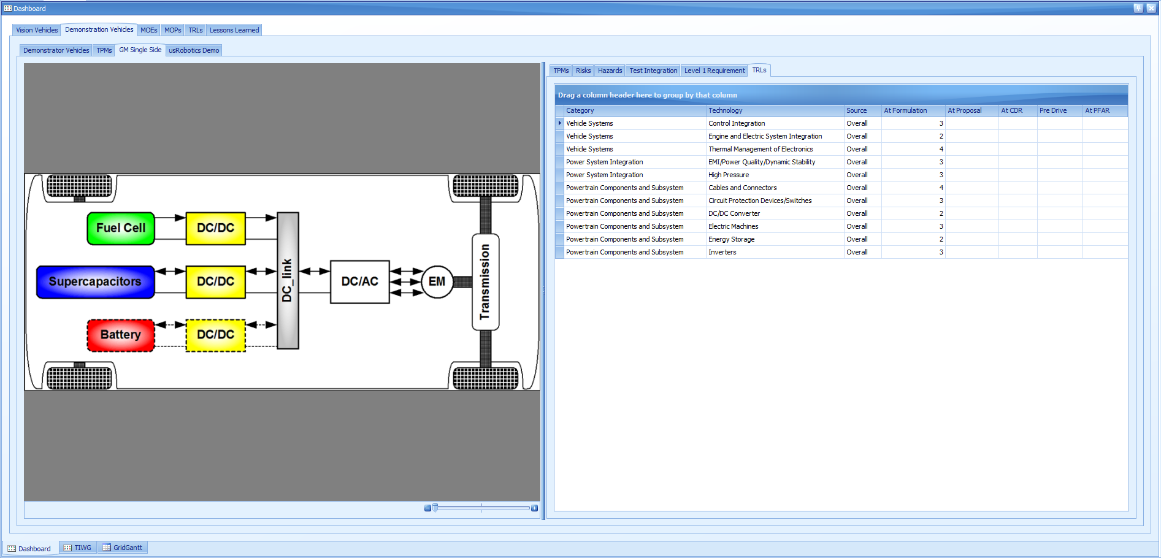Switch to the Risks tab
The height and width of the screenshot is (558, 1161).
click(583, 71)
